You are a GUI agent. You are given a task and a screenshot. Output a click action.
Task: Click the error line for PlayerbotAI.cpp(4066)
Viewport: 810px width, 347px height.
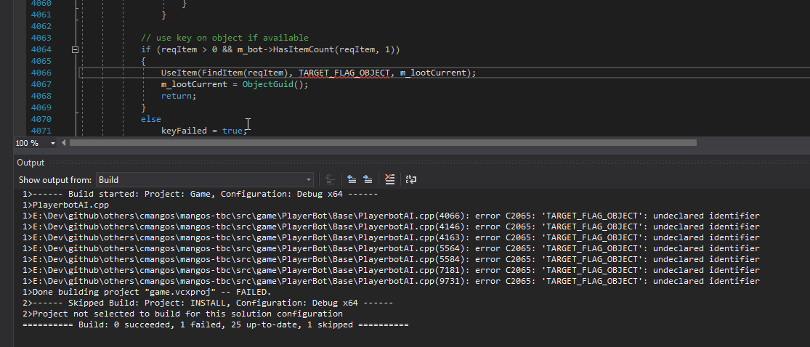(391, 216)
